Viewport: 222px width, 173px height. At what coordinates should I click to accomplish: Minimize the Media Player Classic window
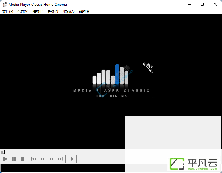pos(189,4)
